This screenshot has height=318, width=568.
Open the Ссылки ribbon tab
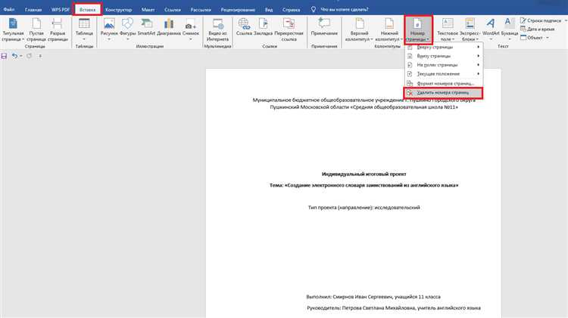click(x=173, y=9)
